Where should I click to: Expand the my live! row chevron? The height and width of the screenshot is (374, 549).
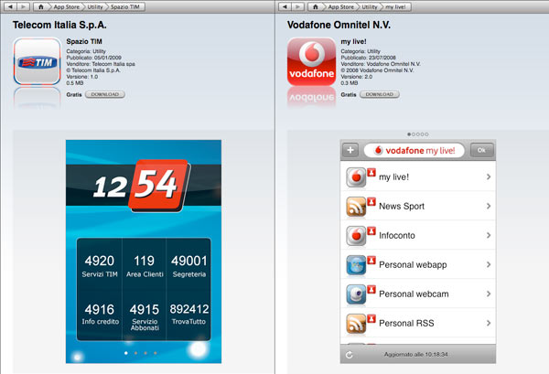[489, 177]
